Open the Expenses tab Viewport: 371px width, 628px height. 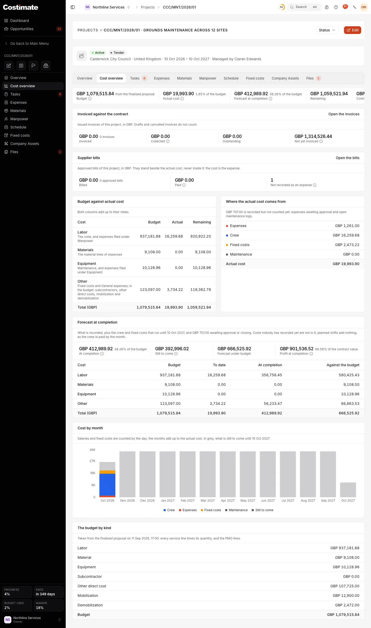(162, 78)
